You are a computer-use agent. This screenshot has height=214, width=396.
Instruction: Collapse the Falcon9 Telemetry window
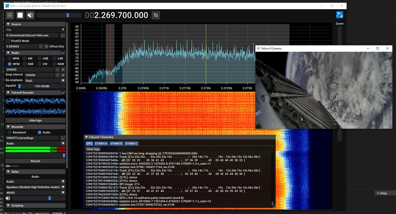86,137
